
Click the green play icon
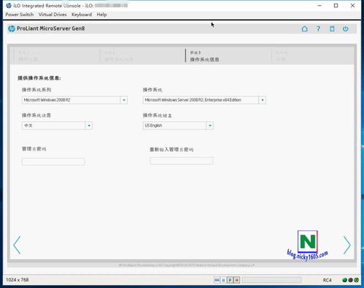pos(230,280)
